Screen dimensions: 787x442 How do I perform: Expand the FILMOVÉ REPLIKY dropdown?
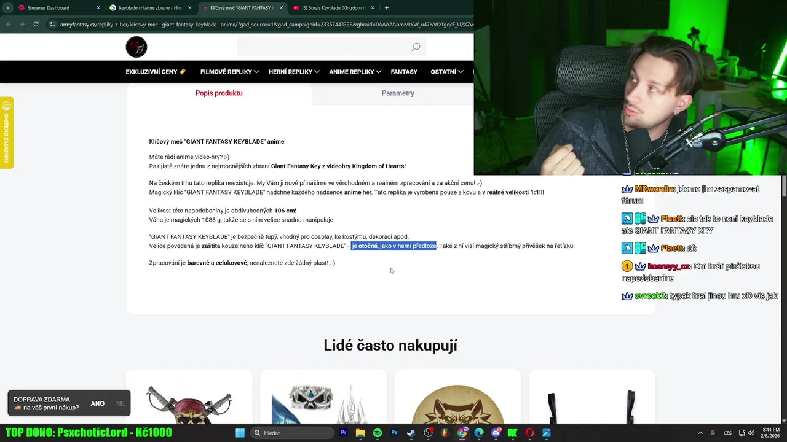point(229,72)
